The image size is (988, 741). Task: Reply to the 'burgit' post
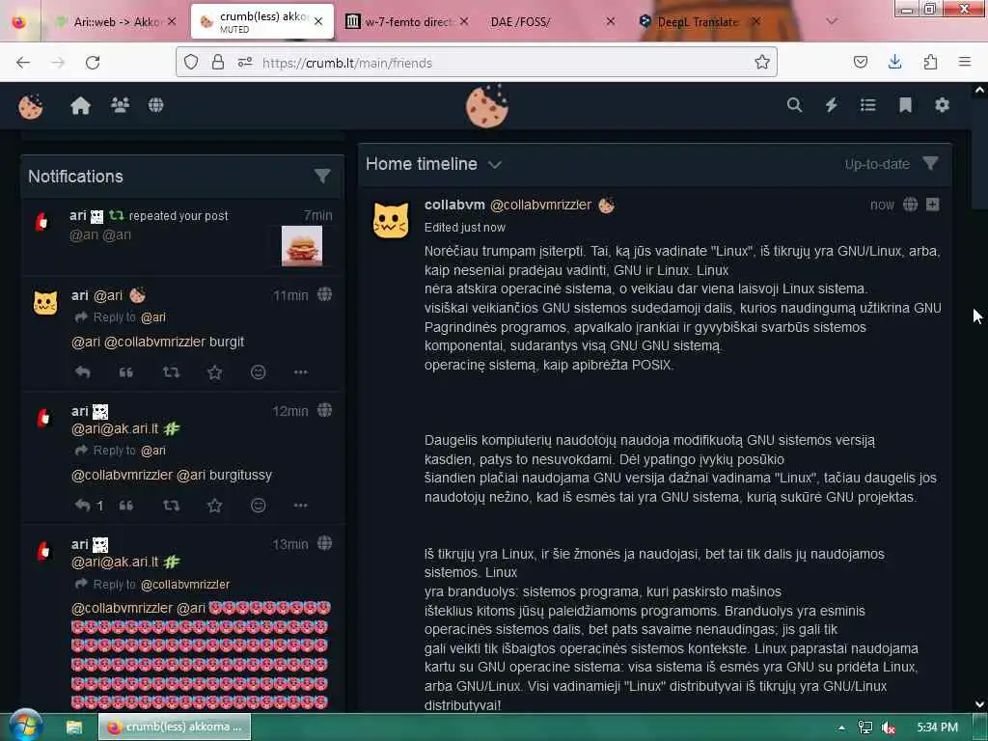tap(83, 372)
